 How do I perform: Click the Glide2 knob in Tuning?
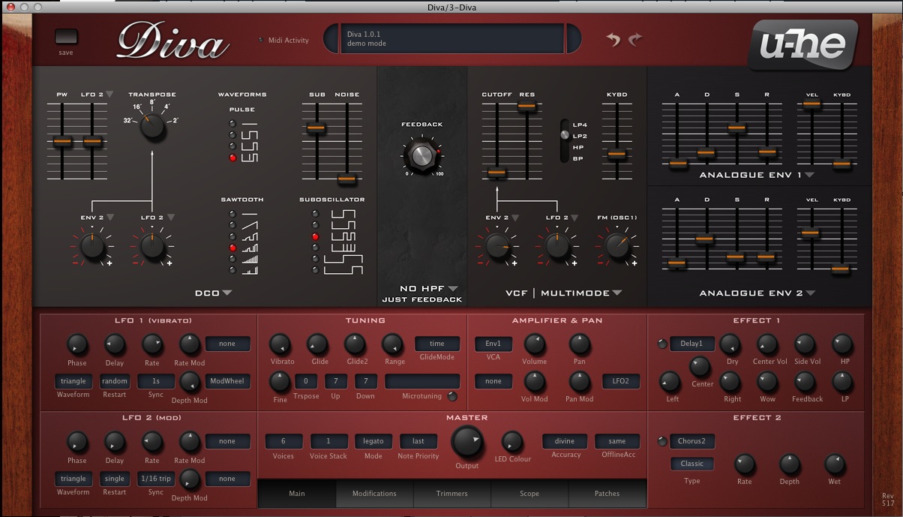click(355, 344)
